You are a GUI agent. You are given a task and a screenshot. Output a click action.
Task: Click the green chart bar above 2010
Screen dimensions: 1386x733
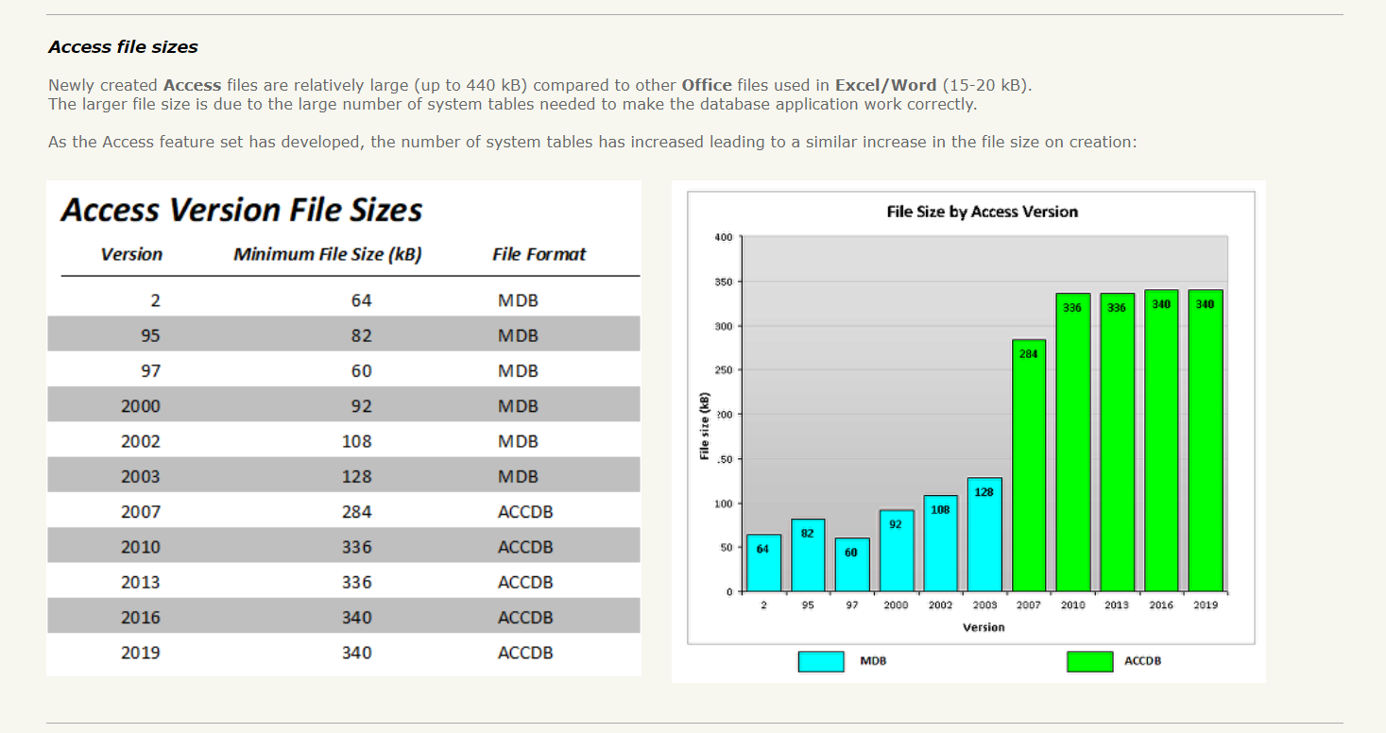point(1073,442)
